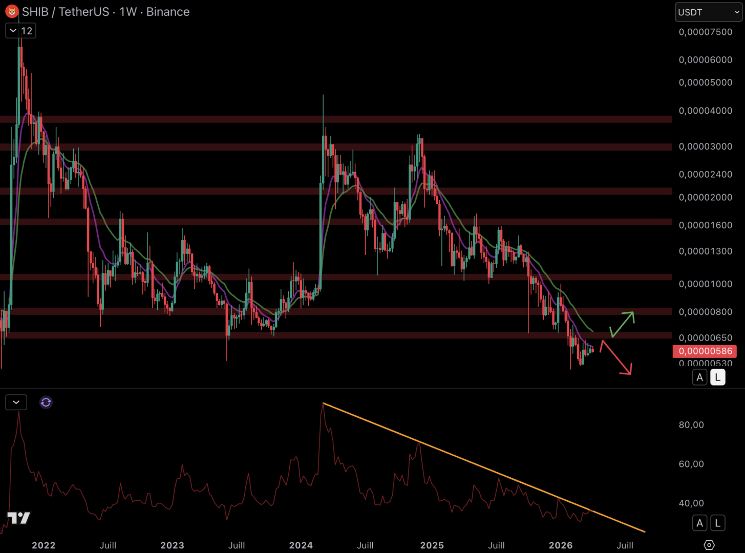This screenshot has height=553, width=745.
Task: Toggle auto scale A on indicator pane
Action: [x=699, y=523]
